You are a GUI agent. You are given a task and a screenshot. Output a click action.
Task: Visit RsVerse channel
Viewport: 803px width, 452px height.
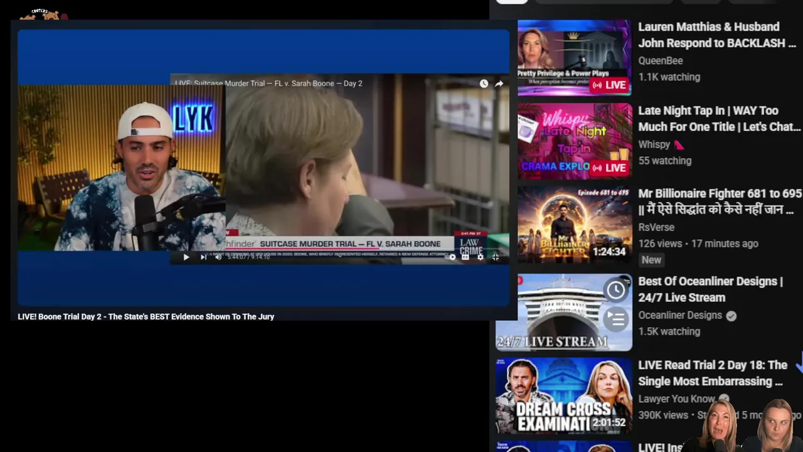point(656,227)
